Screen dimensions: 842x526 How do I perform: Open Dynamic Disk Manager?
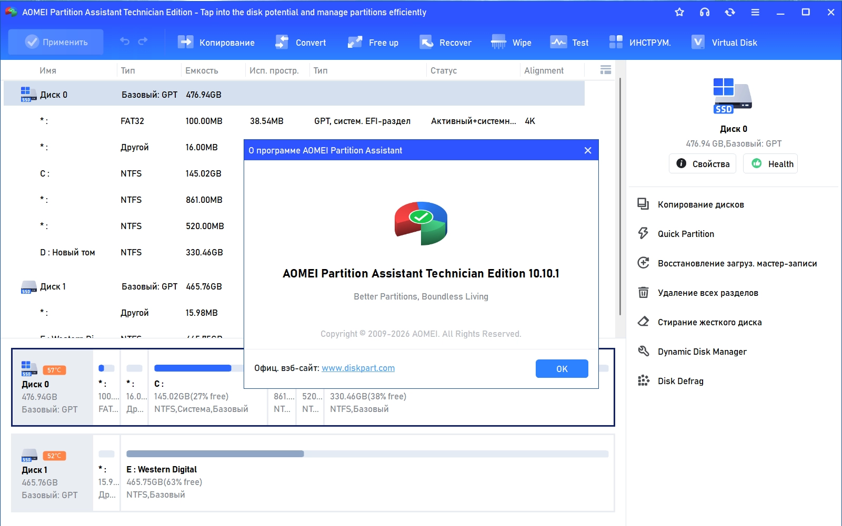[692, 352]
